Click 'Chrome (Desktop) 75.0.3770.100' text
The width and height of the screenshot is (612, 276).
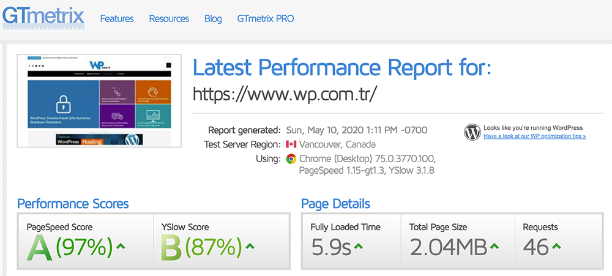click(367, 159)
